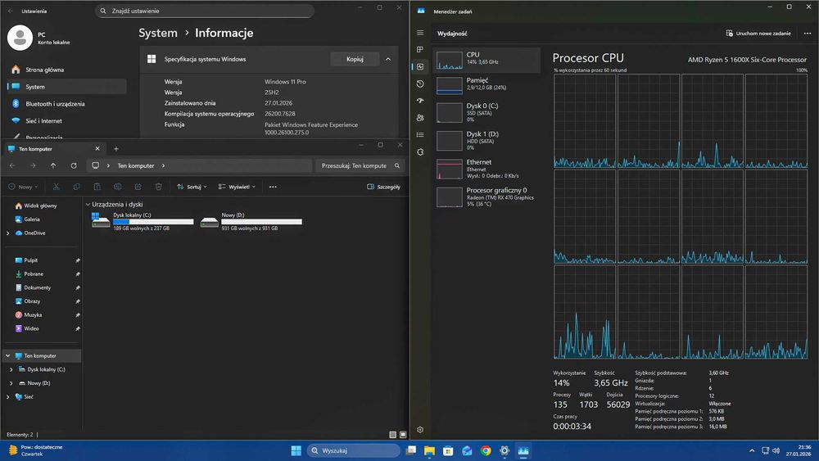Switch Explorer to large thumbnails view icon
The height and width of the screenshot is (461, 819).
(x=403, y=434)
